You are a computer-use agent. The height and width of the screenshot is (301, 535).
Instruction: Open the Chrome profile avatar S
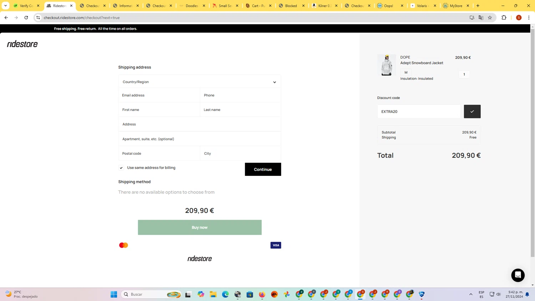tap(519, 17)
